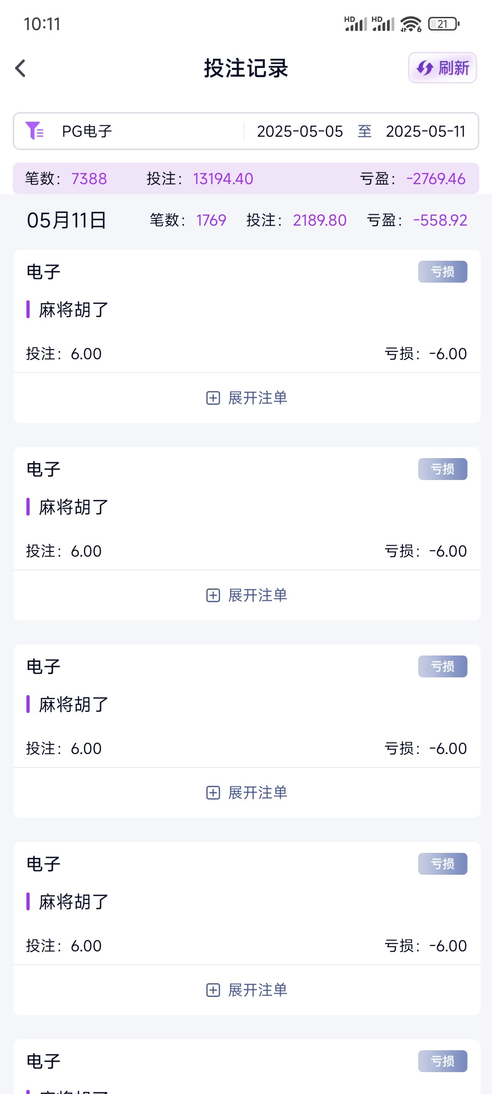Screen dimensions: 492x1094
Task: Tap the purple filter funnel icon
Action: coord(35,131)
